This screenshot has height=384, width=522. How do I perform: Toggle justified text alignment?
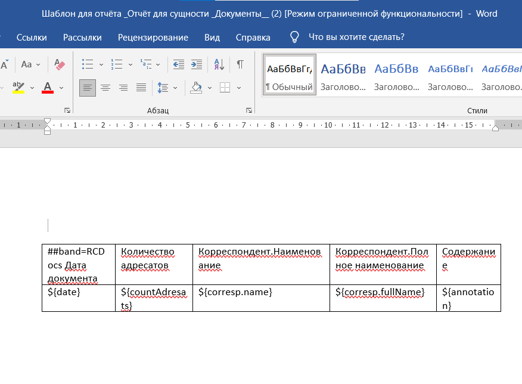(141, 88)
